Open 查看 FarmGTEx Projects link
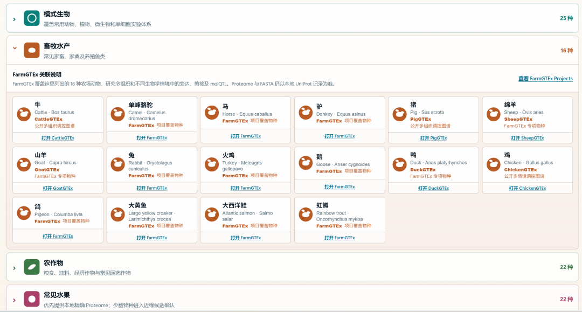Viewport: 582px width, 312px height. pyautogui.click(x=545, y=79)
